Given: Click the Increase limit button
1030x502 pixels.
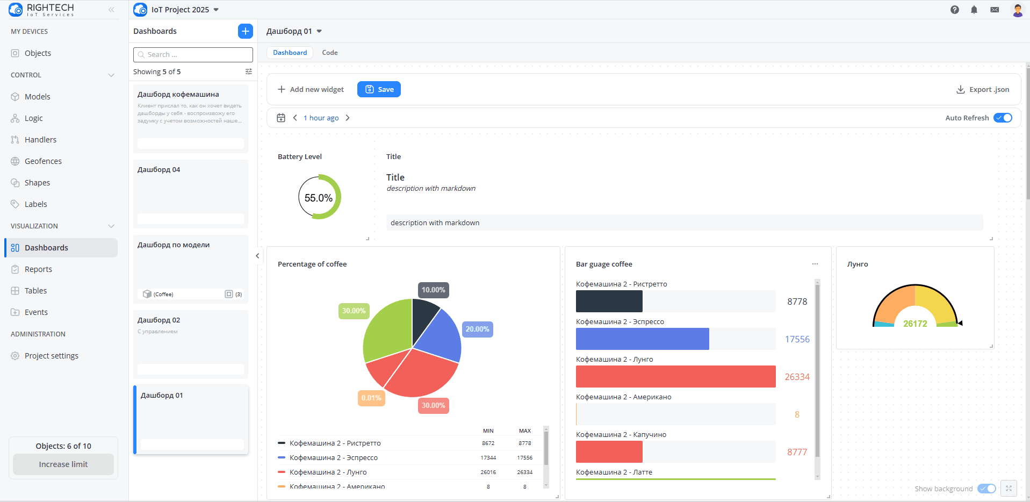Looking at the screenshot, I should coord(63,464).
